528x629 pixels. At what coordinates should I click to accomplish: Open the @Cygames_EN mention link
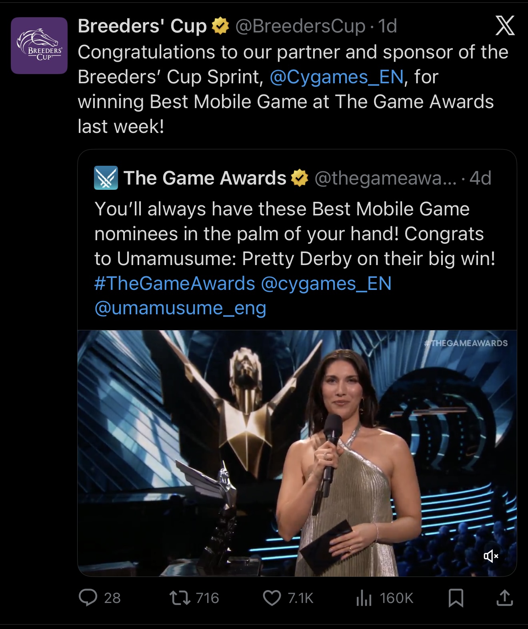pos(337,77)
